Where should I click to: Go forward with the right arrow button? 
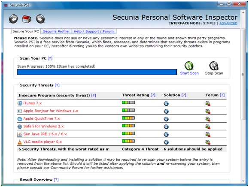(40, 19)
